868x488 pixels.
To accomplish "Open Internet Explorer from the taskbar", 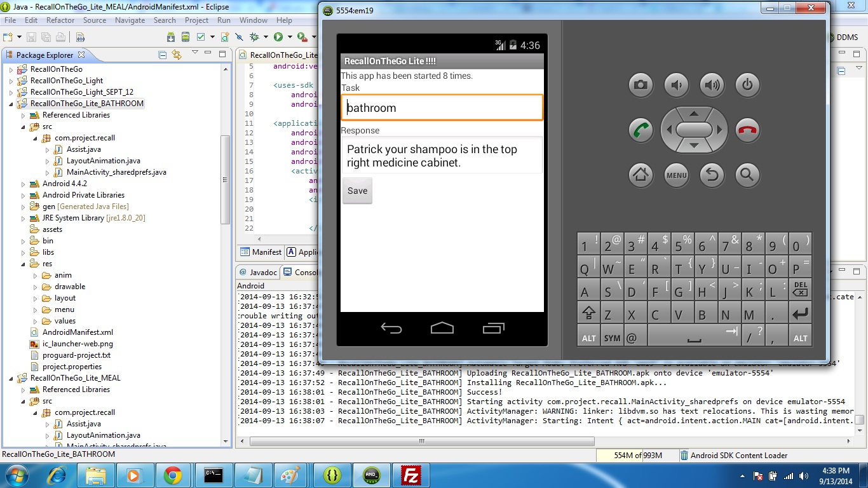I will click(57, 475).
